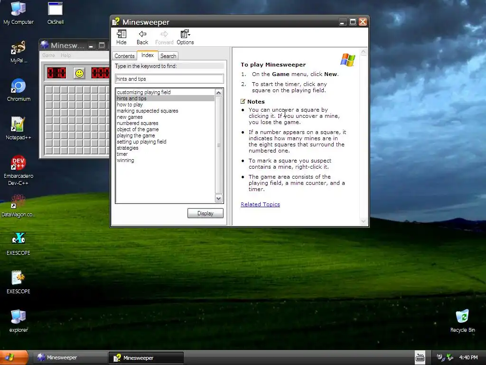Click the Display button

click(x=205, y=213)
